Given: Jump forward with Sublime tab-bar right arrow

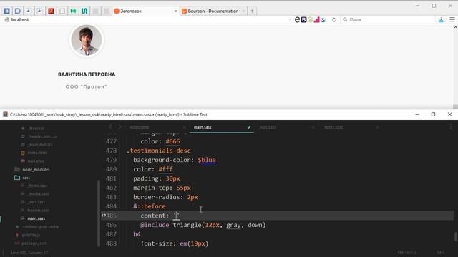Looking at the screenshot, I should click(120, 127).
